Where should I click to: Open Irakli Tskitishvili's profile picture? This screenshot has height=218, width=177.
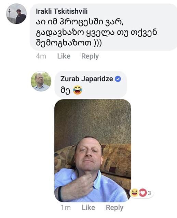[x=16, y=14]
